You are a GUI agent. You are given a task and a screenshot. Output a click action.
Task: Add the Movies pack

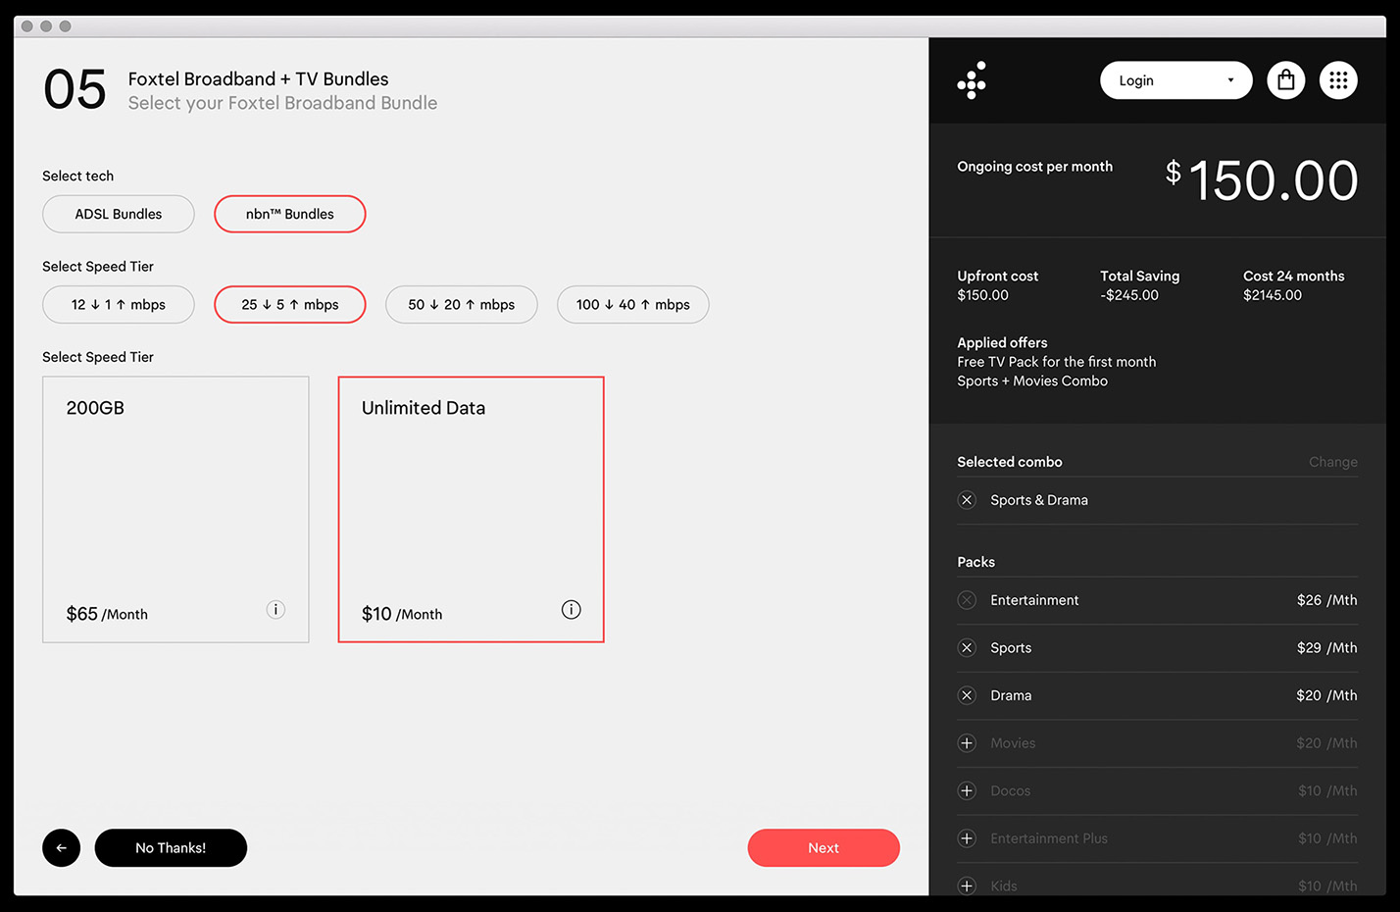click(967, 743)
